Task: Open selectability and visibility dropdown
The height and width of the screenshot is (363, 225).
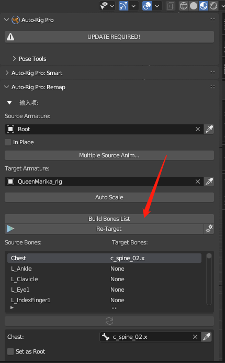Action: point(107,6)
